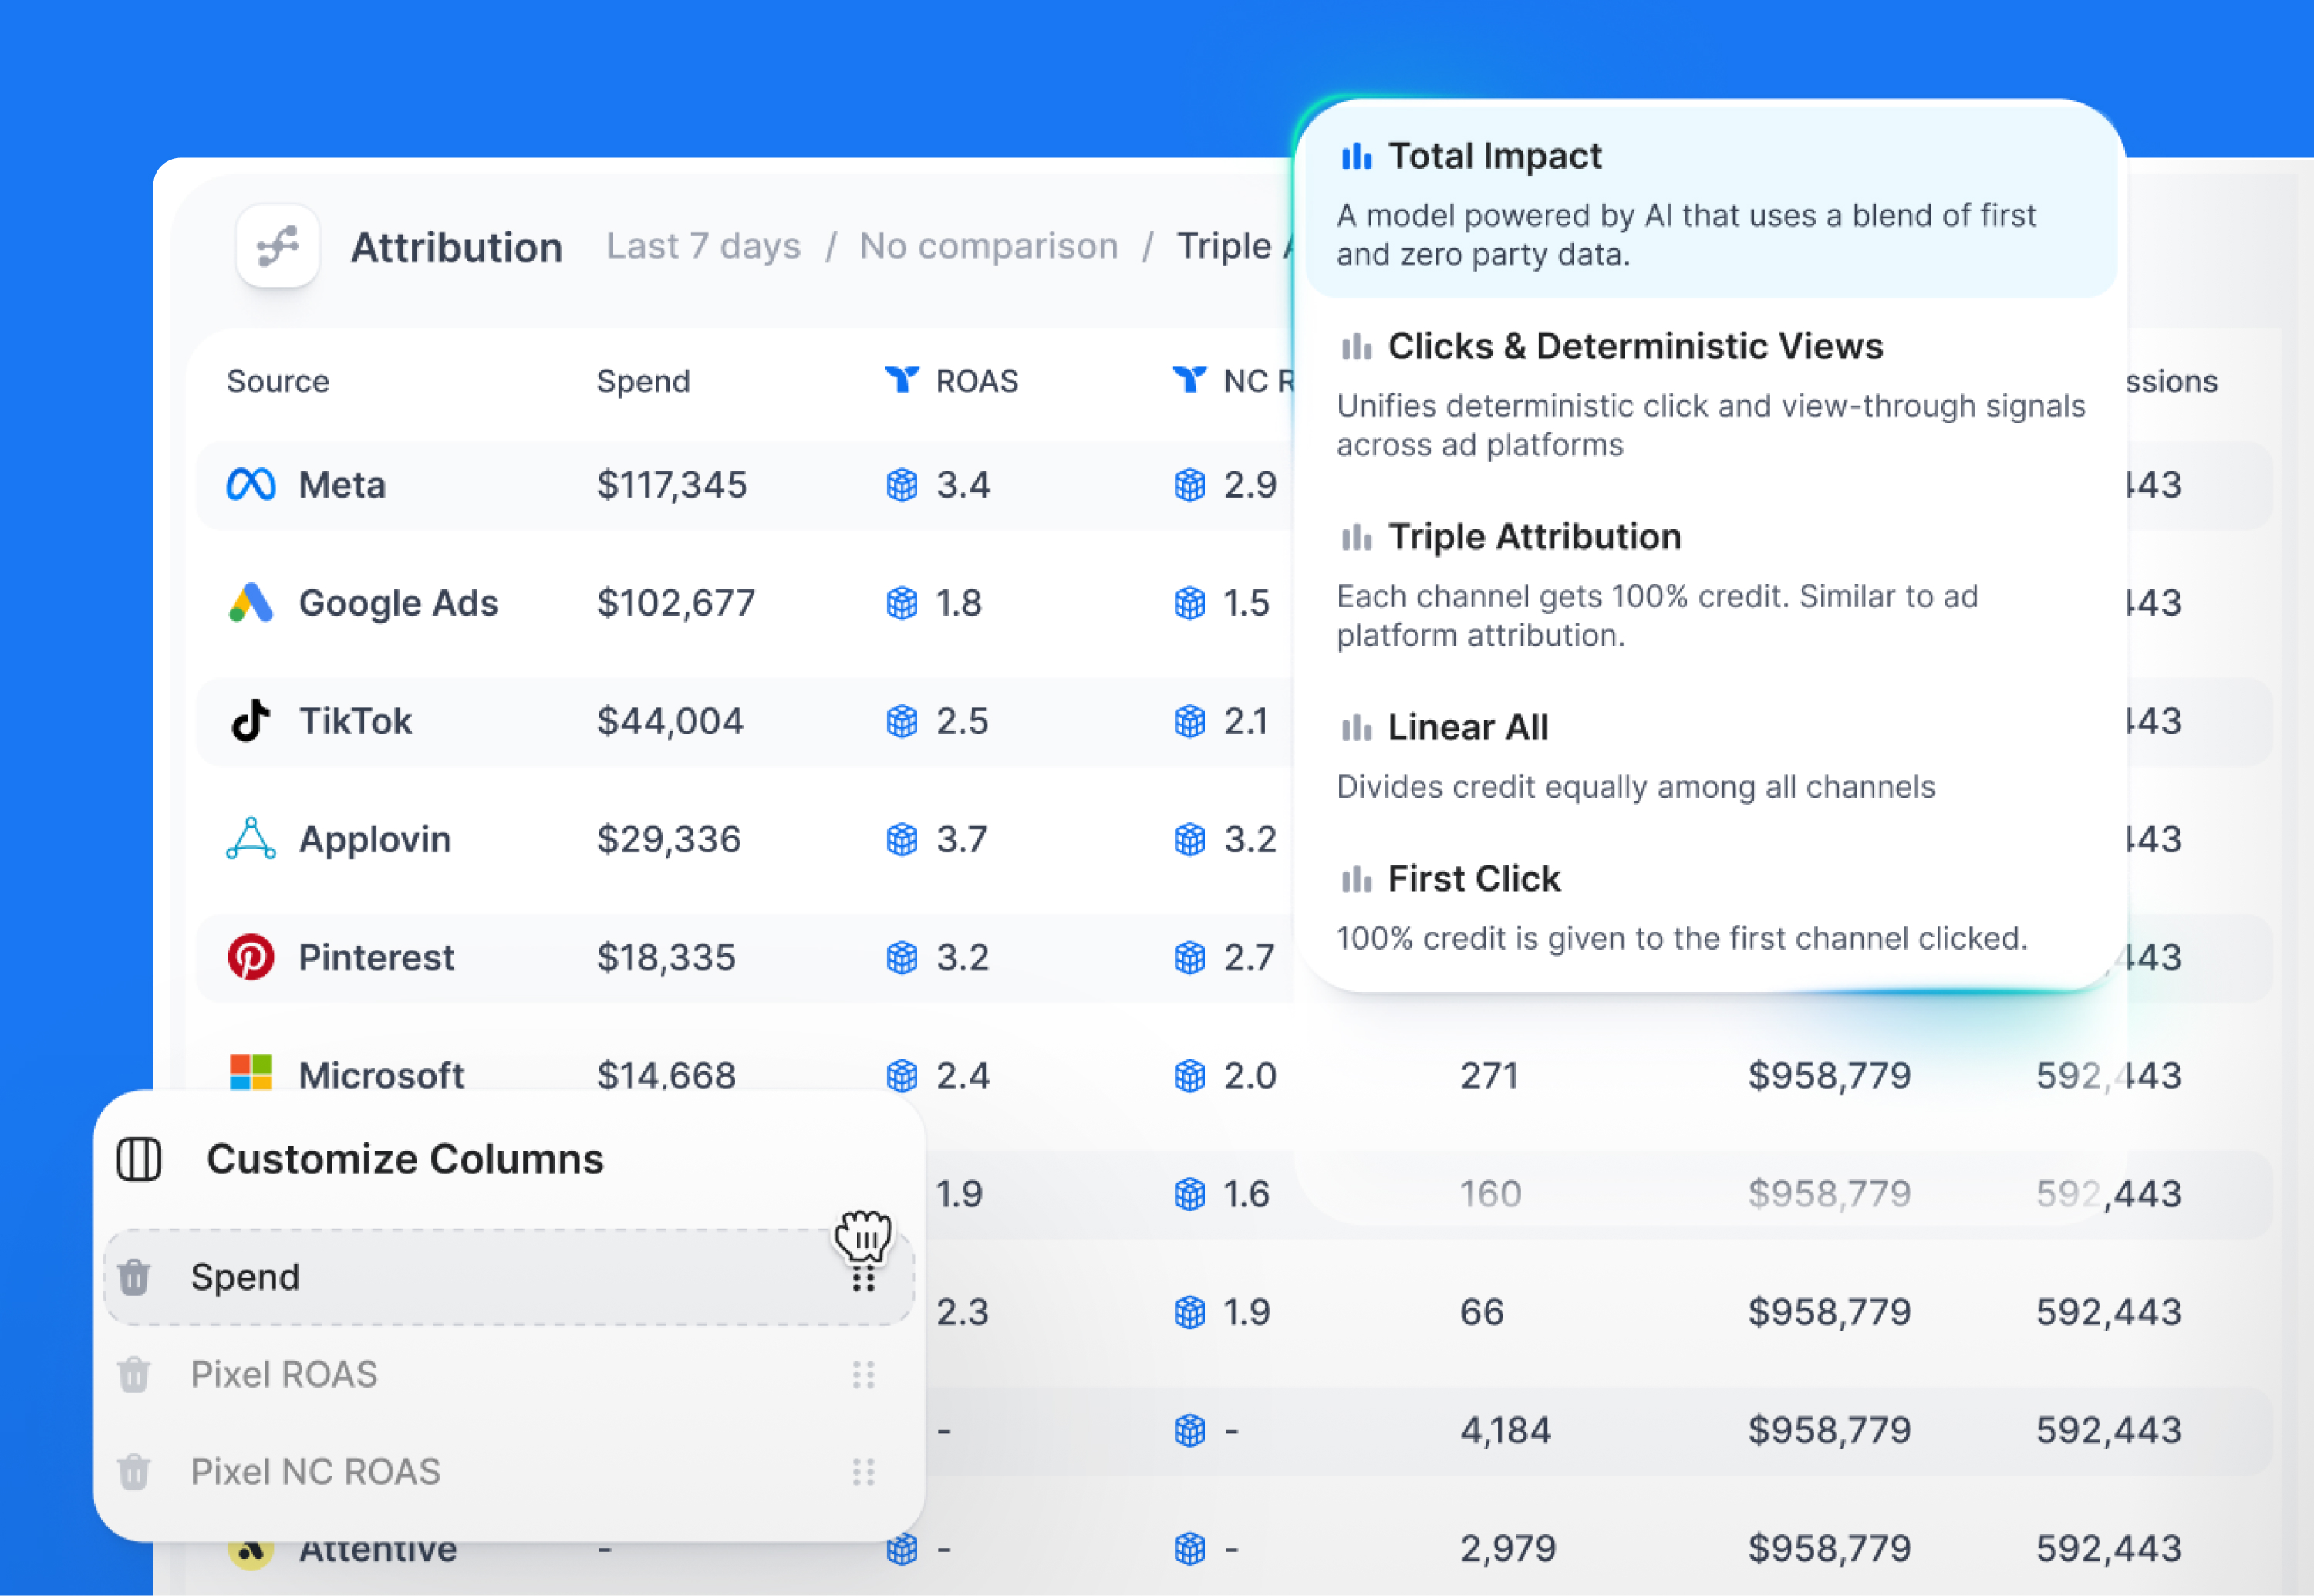The height and width of the screenshot is (1596, 2314).
Task: Click the Pinterest source name
Action: tap(376, 957)
